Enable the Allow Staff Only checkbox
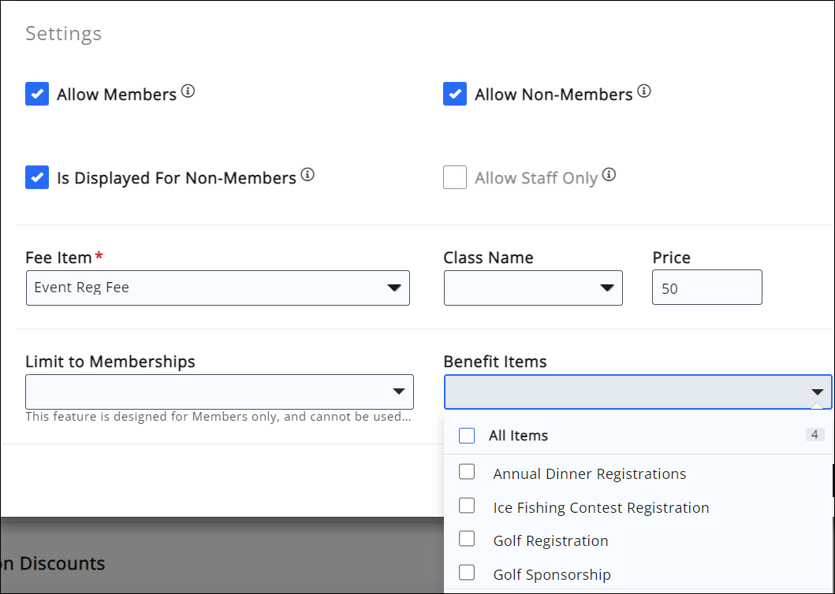Viewport: 835px width, 594px height. coord(455,178)
